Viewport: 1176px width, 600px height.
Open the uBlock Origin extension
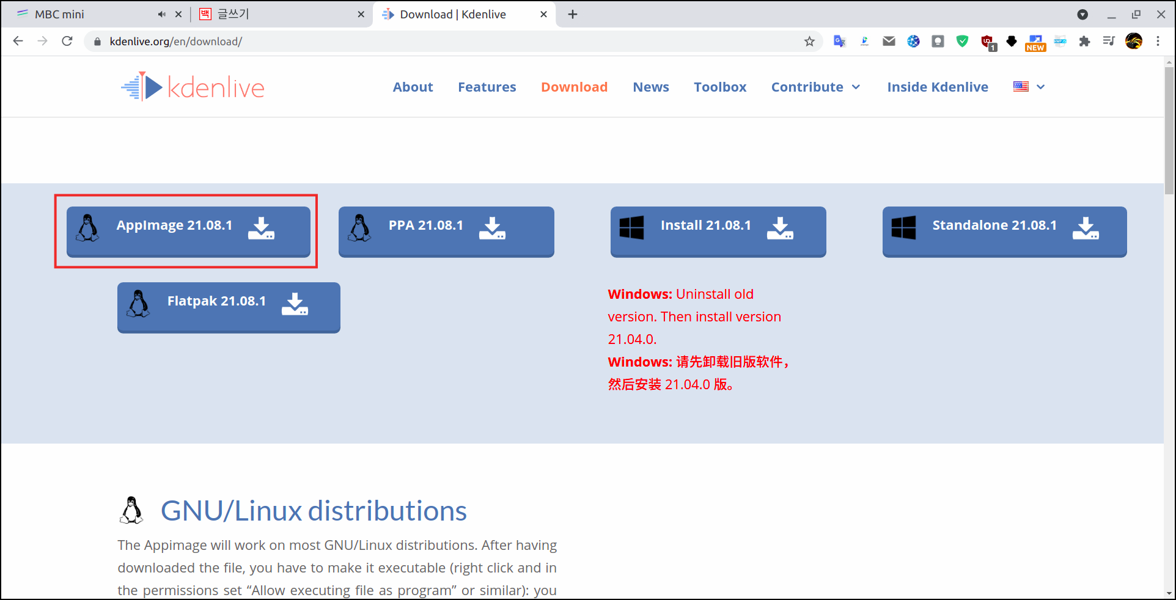[988, 42]
